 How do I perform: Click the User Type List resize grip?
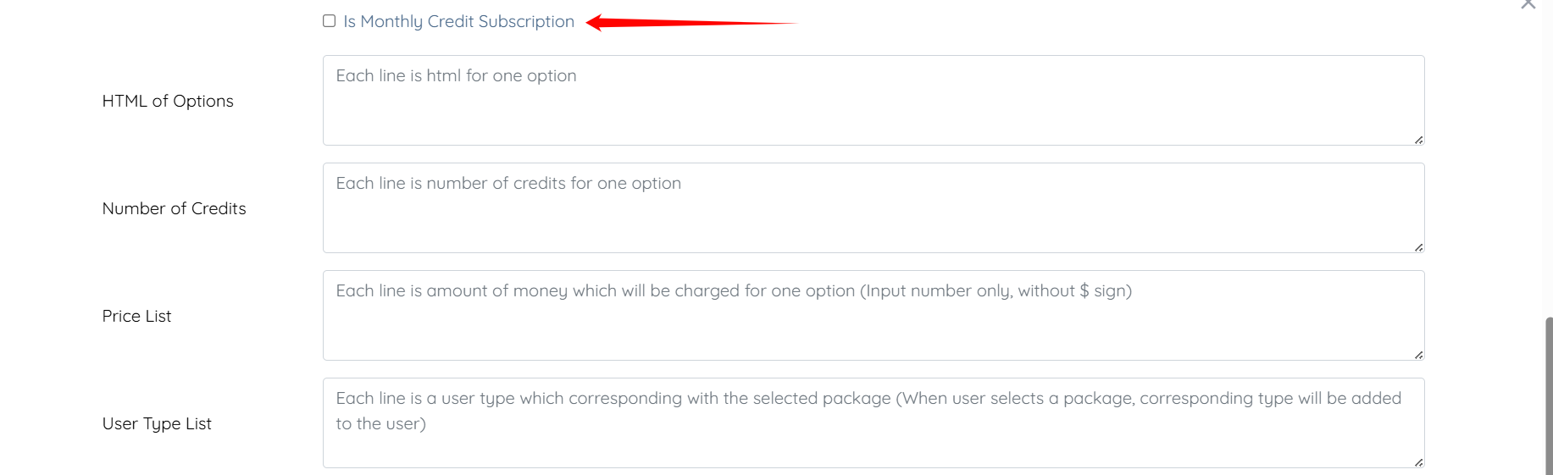click(x=1418, y=462)
